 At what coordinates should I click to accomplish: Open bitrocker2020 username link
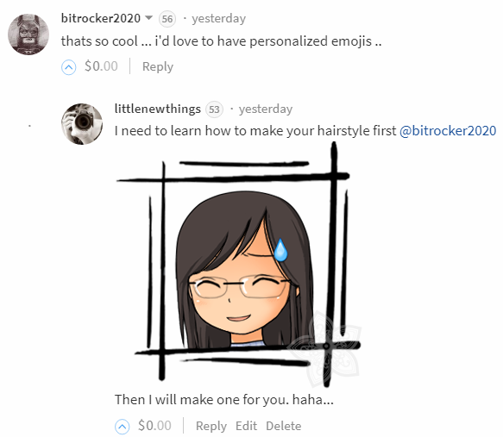101,18
